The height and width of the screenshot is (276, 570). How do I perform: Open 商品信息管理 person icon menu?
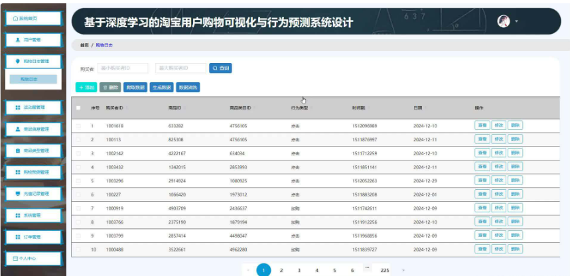33,129
